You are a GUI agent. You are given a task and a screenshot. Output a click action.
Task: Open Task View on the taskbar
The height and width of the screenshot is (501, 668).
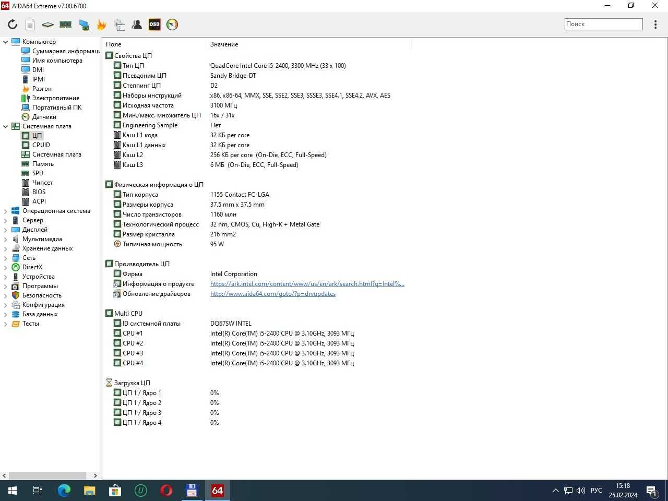pyautogui.click(x=38, y=491)
